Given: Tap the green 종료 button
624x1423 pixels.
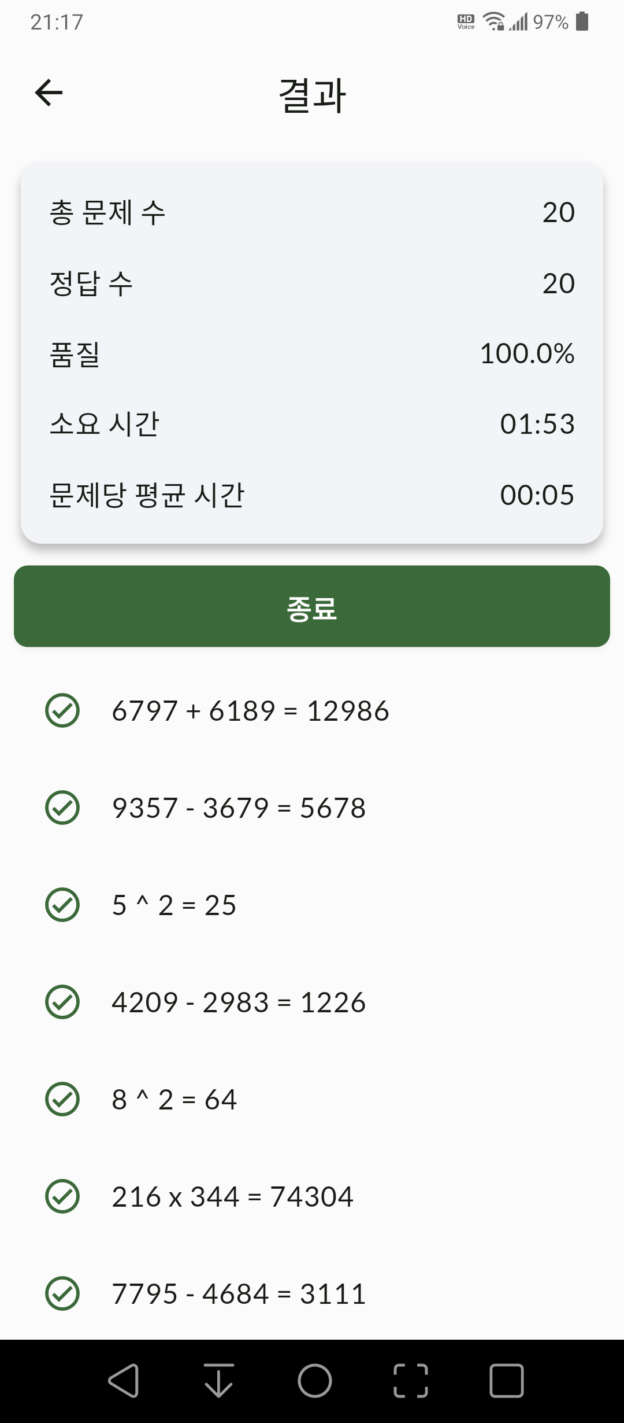Looking at the screenshot, I should coord(312,606).
